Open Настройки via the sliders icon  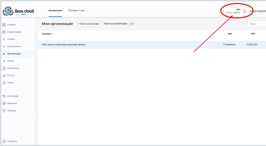tap(4, 96)
